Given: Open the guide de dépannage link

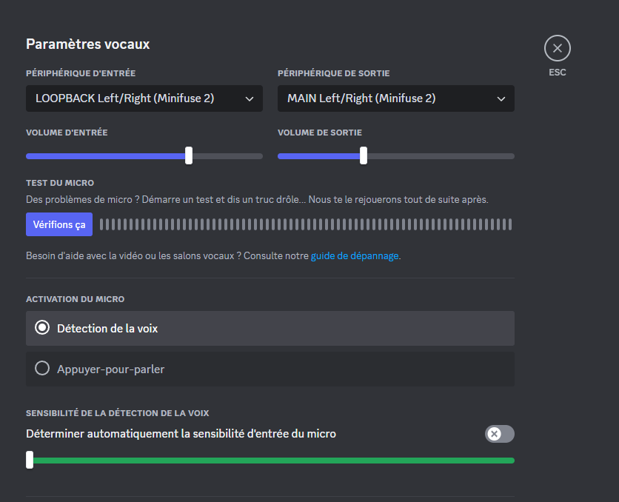Looking at the screenshot, I should (x=355, y=256).
